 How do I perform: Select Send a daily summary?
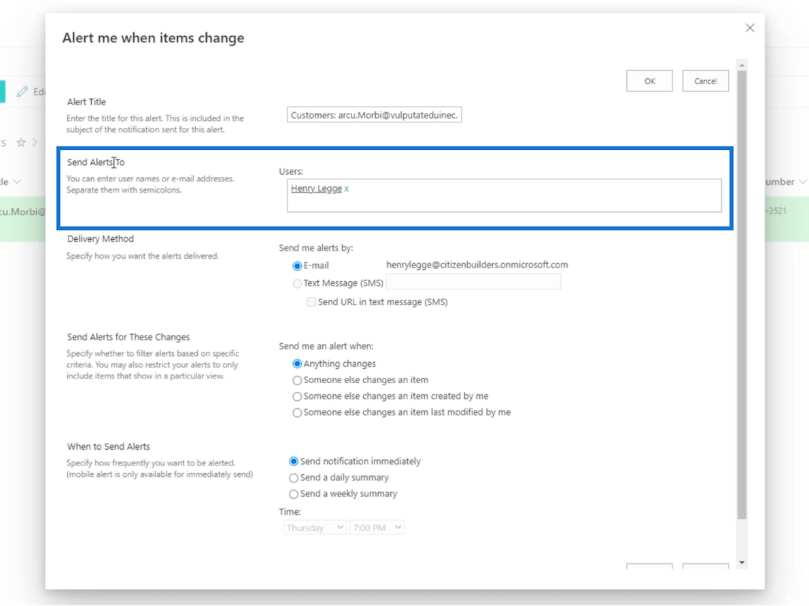click(294, 478)
